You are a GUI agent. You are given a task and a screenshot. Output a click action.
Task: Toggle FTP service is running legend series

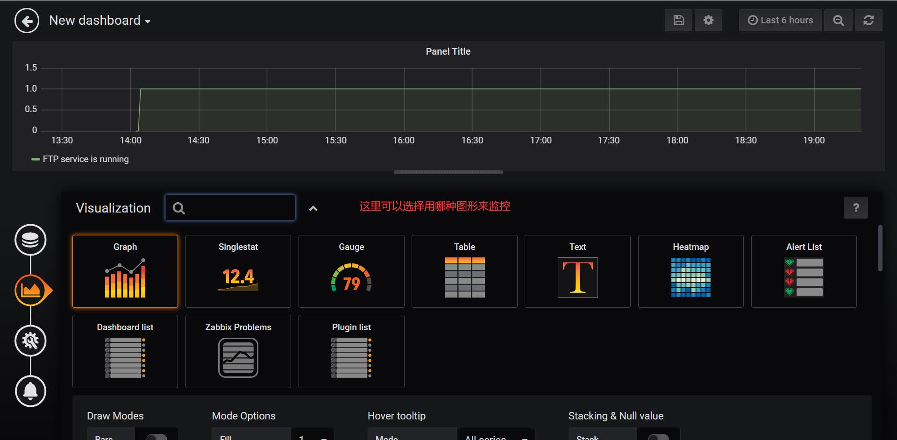tap(85, 159)
